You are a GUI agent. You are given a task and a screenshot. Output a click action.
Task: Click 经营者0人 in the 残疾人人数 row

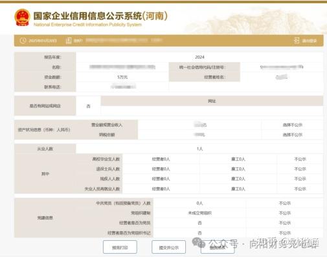tap(161, 179)
